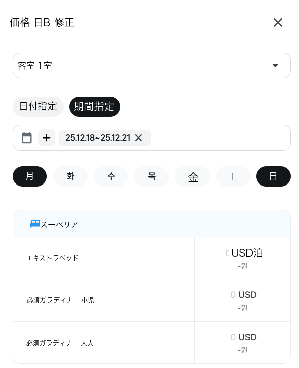Enable the 土 weekday toggle
Image resolution: width=299 pixels, height=368 pixels.
coord(233,176)
